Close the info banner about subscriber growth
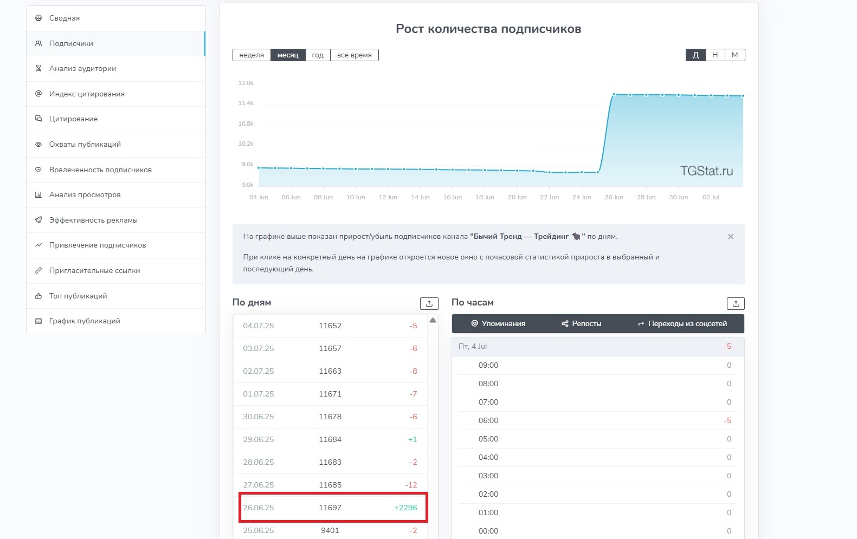 [x=730, y=237]
